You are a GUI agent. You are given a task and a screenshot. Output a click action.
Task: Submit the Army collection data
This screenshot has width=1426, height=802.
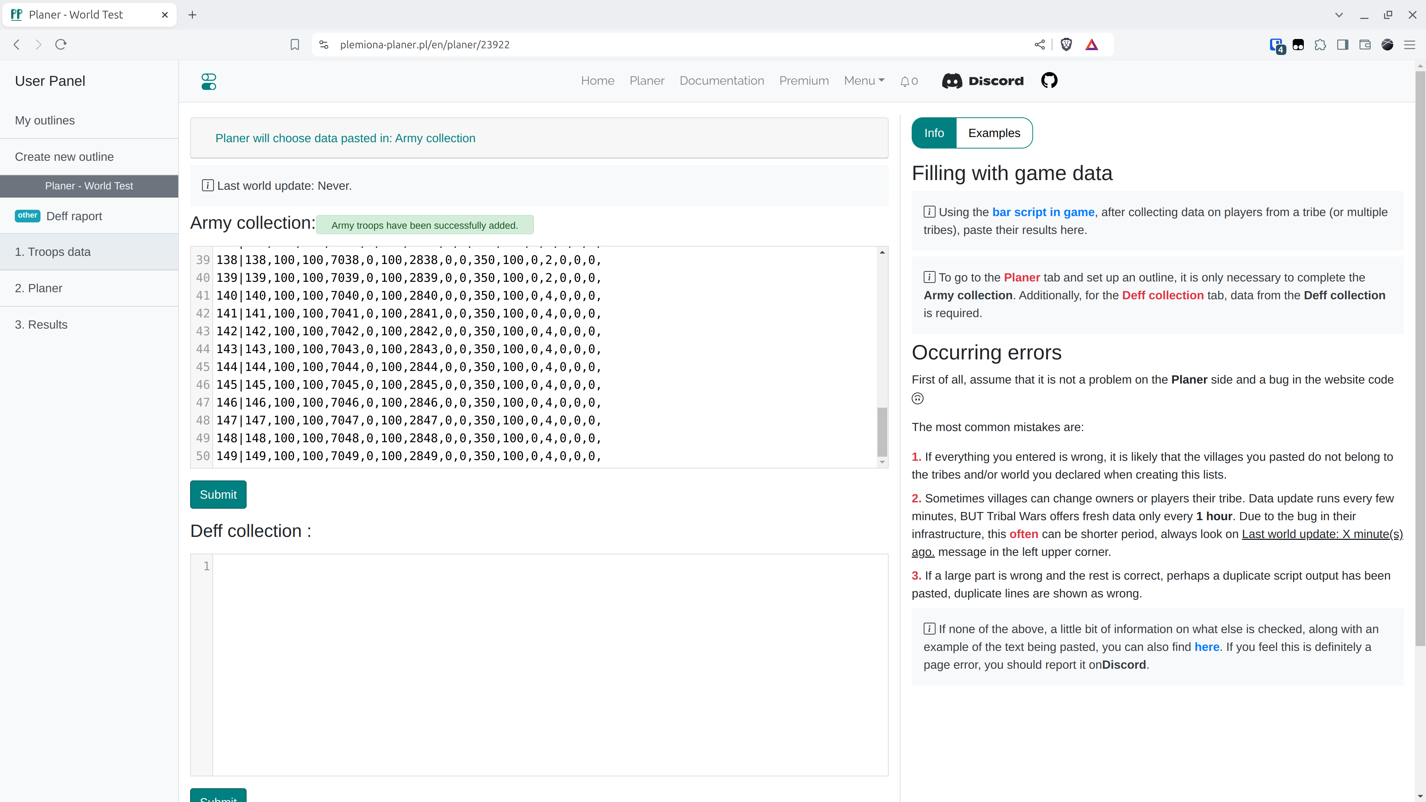click(x=218, y=494)
